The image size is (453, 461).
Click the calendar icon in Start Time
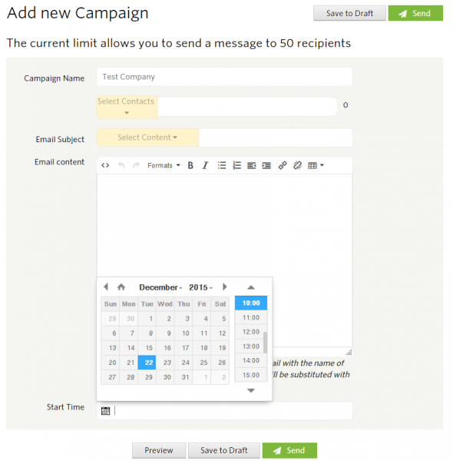tap(105, 411)
